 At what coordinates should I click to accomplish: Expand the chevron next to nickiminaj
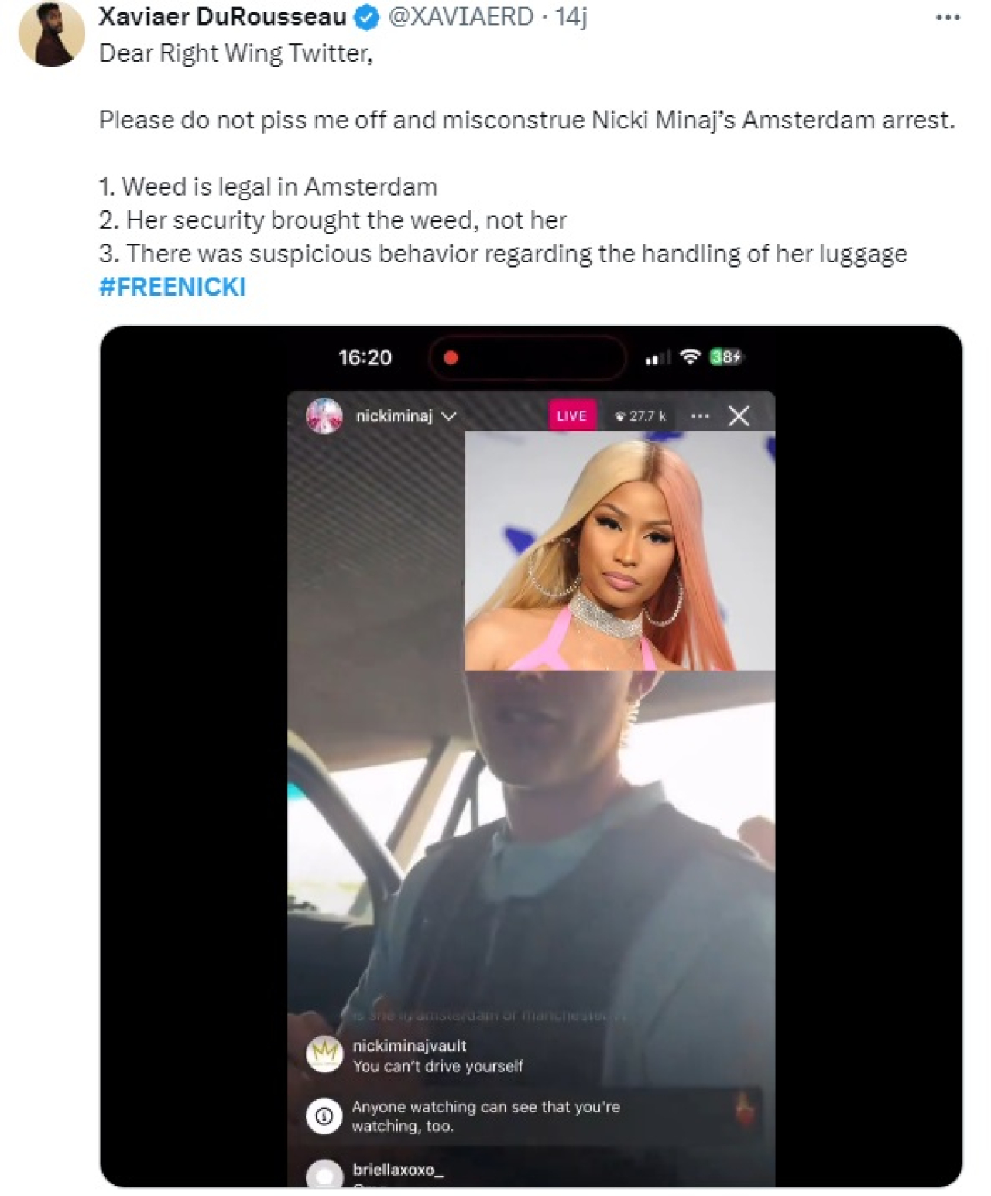pos(449,416)
